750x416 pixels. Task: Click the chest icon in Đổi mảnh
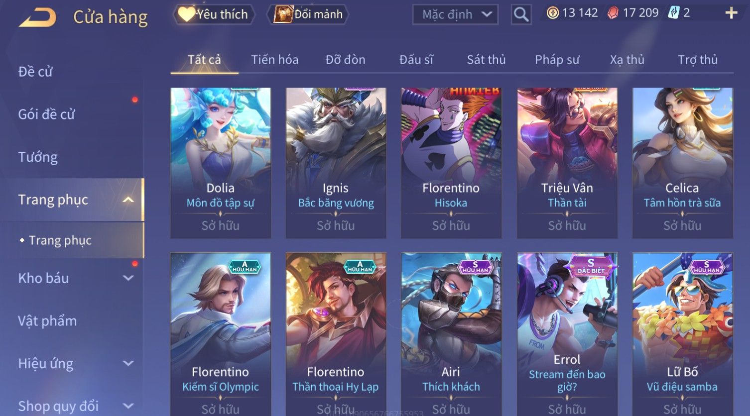(283, 14)
